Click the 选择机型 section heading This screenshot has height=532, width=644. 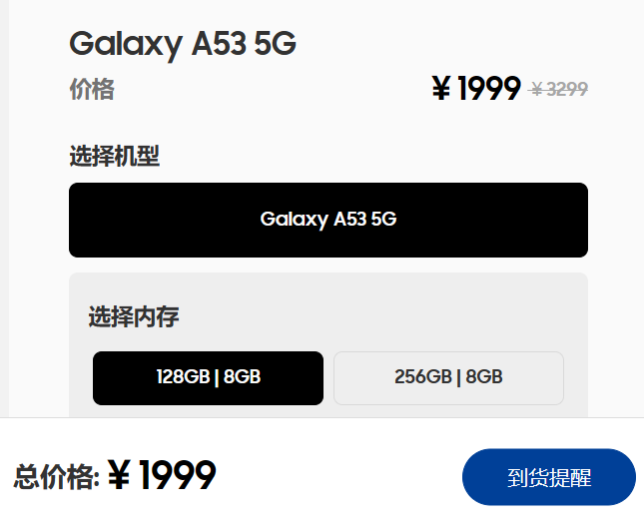pyautogui.click(x=114, y=156)
